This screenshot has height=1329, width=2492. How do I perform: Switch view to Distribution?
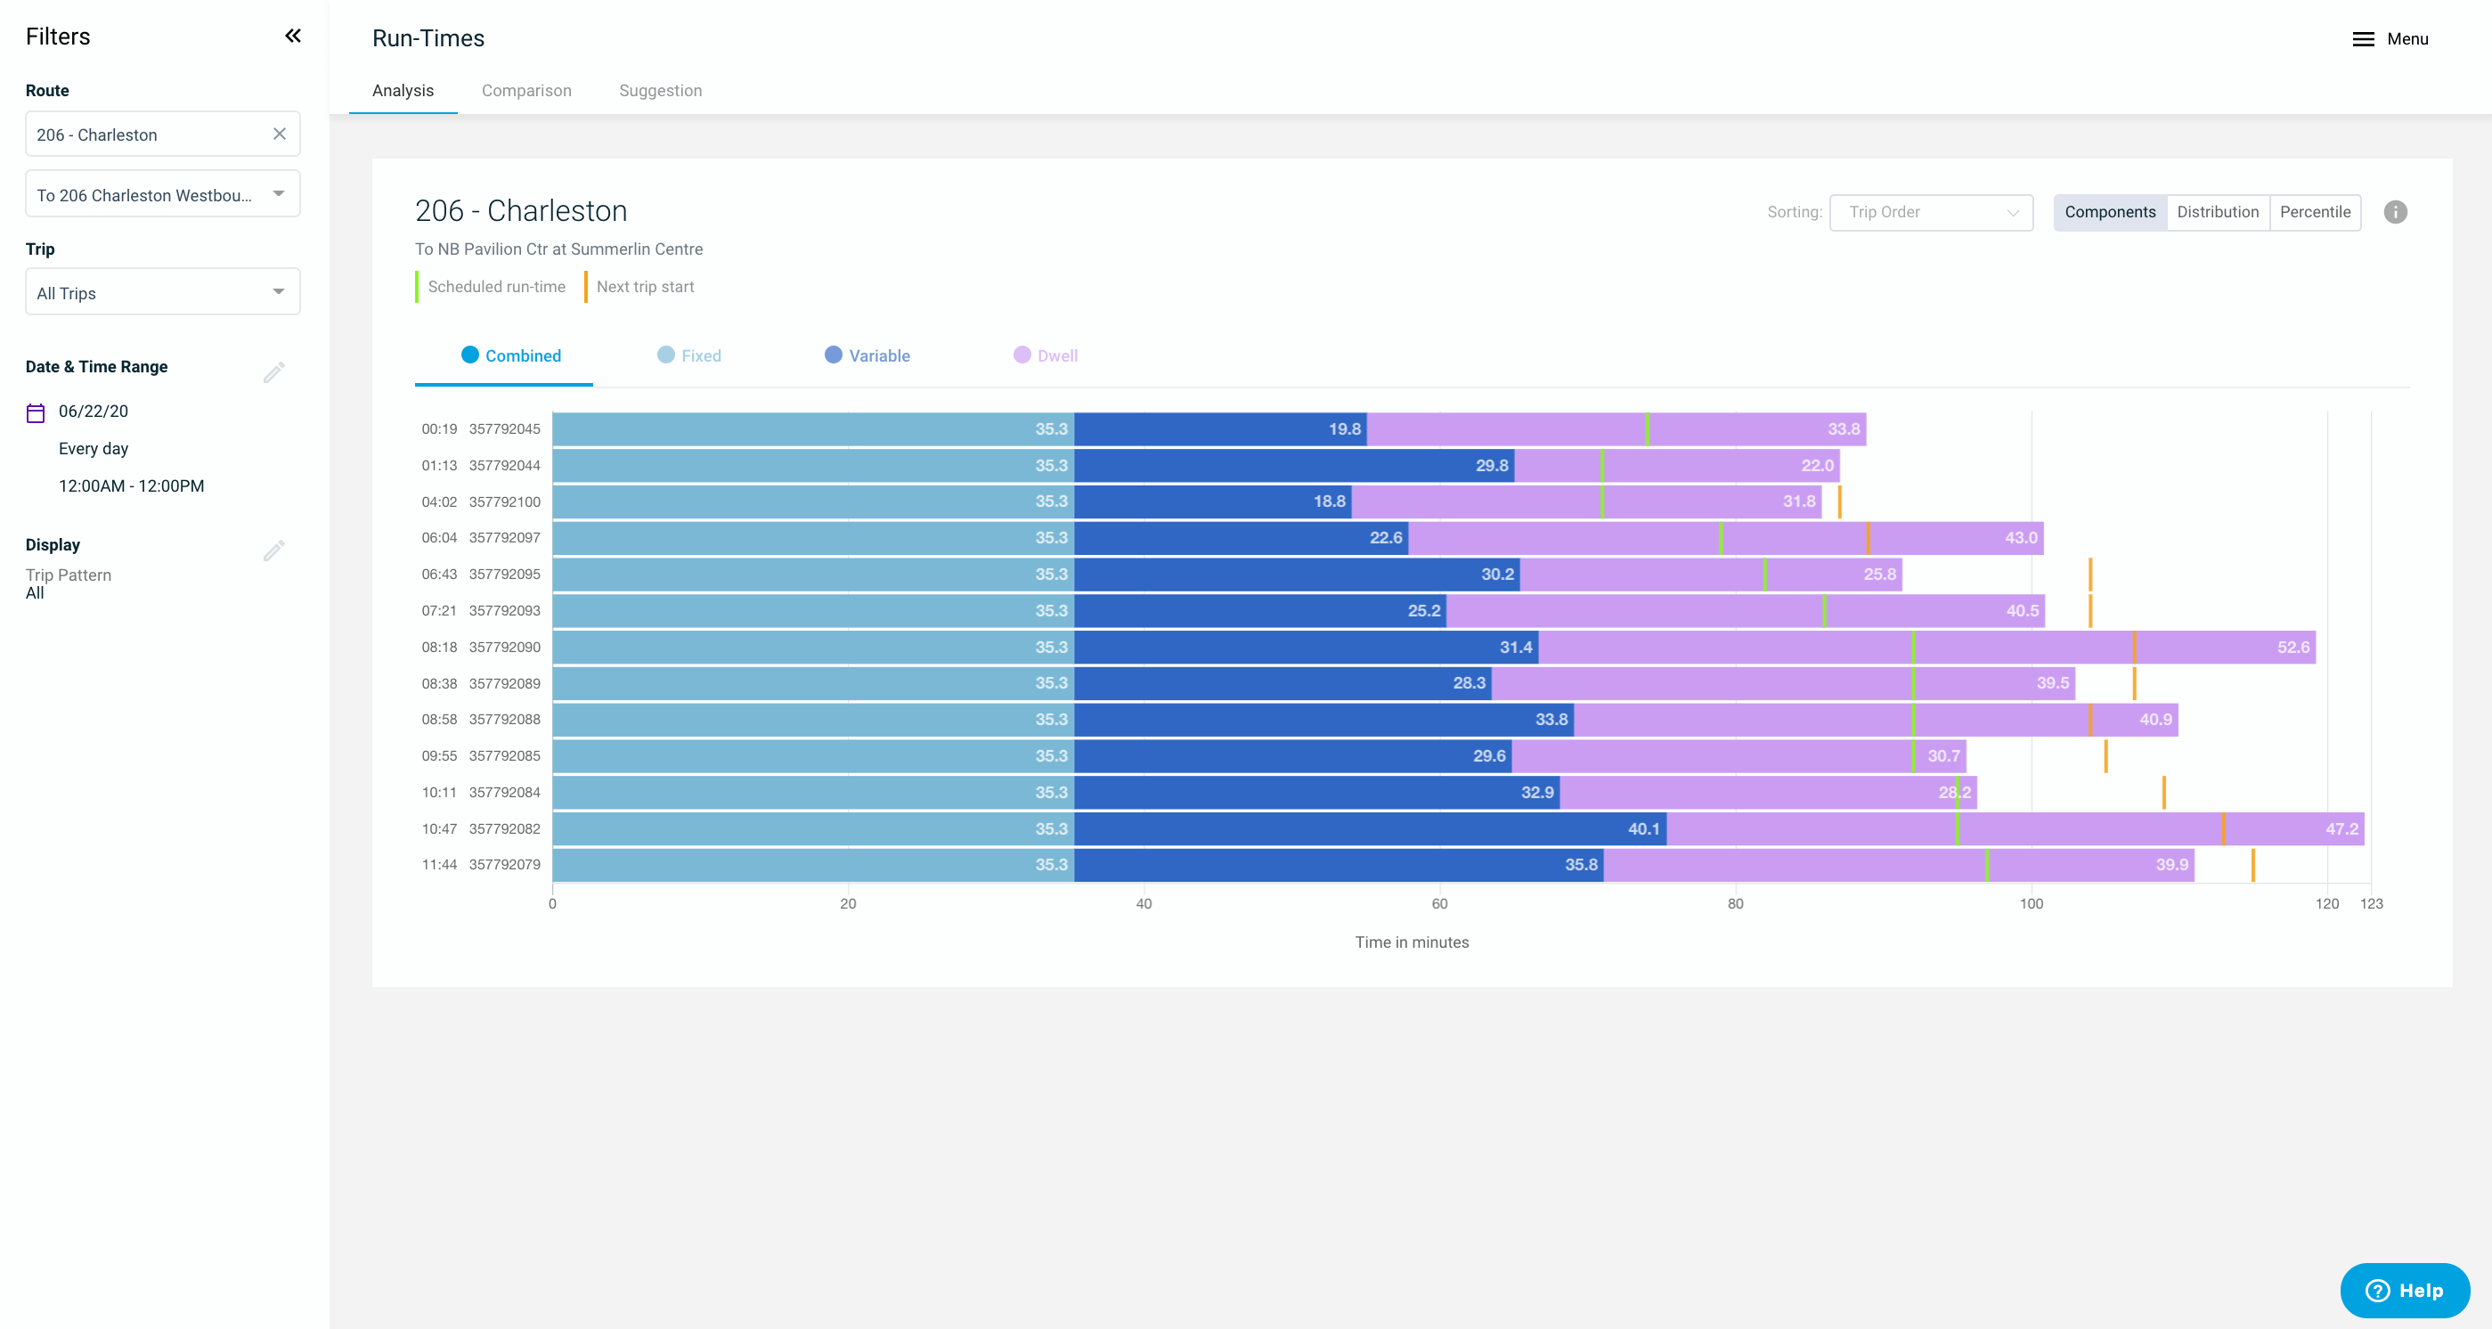point(2216,212)
